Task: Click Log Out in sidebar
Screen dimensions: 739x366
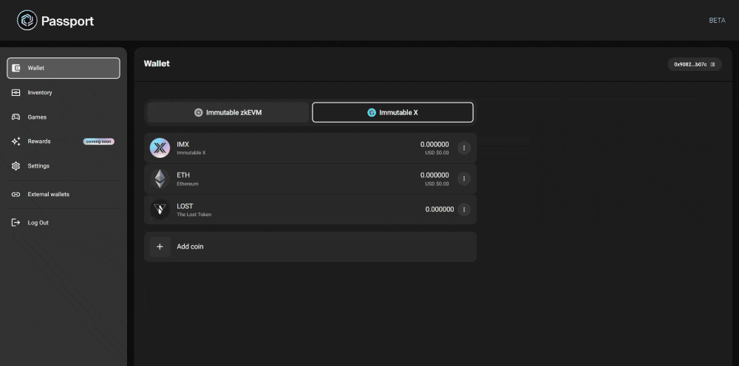Action: coord(63,223)
